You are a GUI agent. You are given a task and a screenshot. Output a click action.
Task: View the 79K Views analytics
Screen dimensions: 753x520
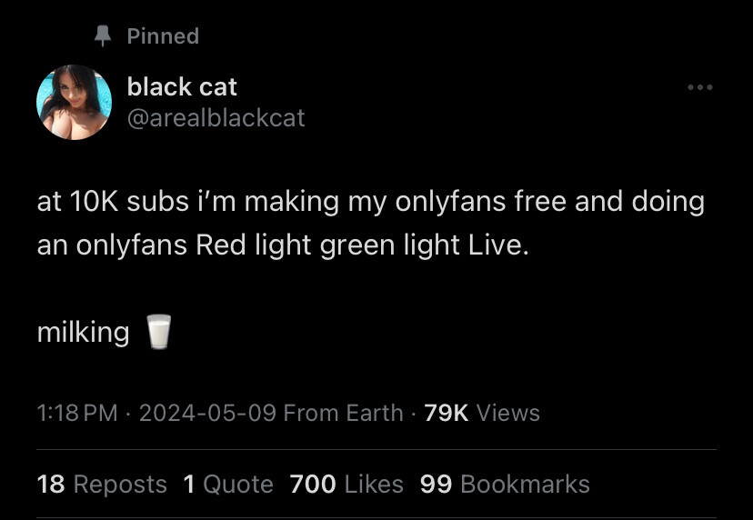coord(482,413)
